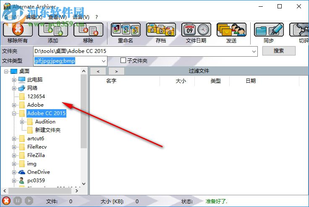Open the 语言(V) menu
This screenshot has width=309, height=207.
click(x=81, y=17)
